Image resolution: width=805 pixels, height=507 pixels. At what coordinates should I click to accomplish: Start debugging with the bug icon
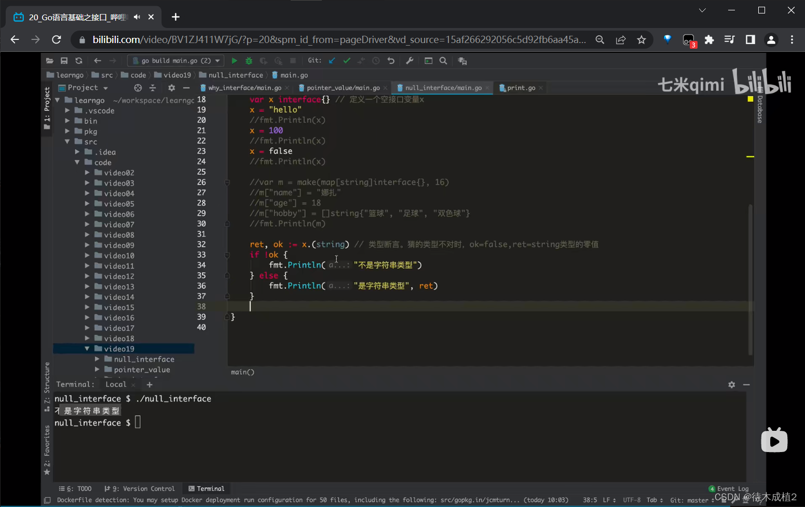(249, 61)
